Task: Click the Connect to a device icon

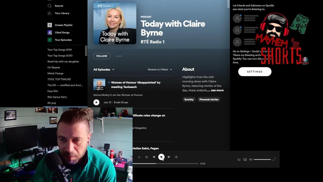Action: (245, 160)
